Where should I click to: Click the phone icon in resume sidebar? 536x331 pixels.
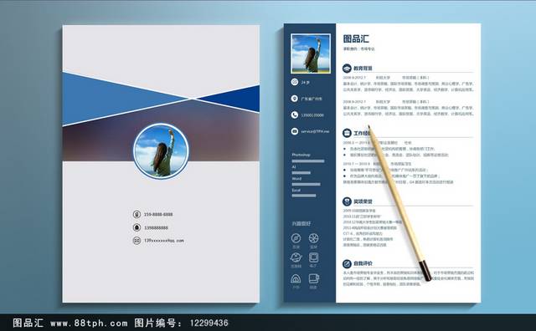[294, 115]
